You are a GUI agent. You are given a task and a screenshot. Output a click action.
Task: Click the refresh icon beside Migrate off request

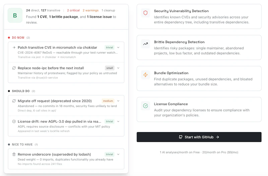click(14, 101)
